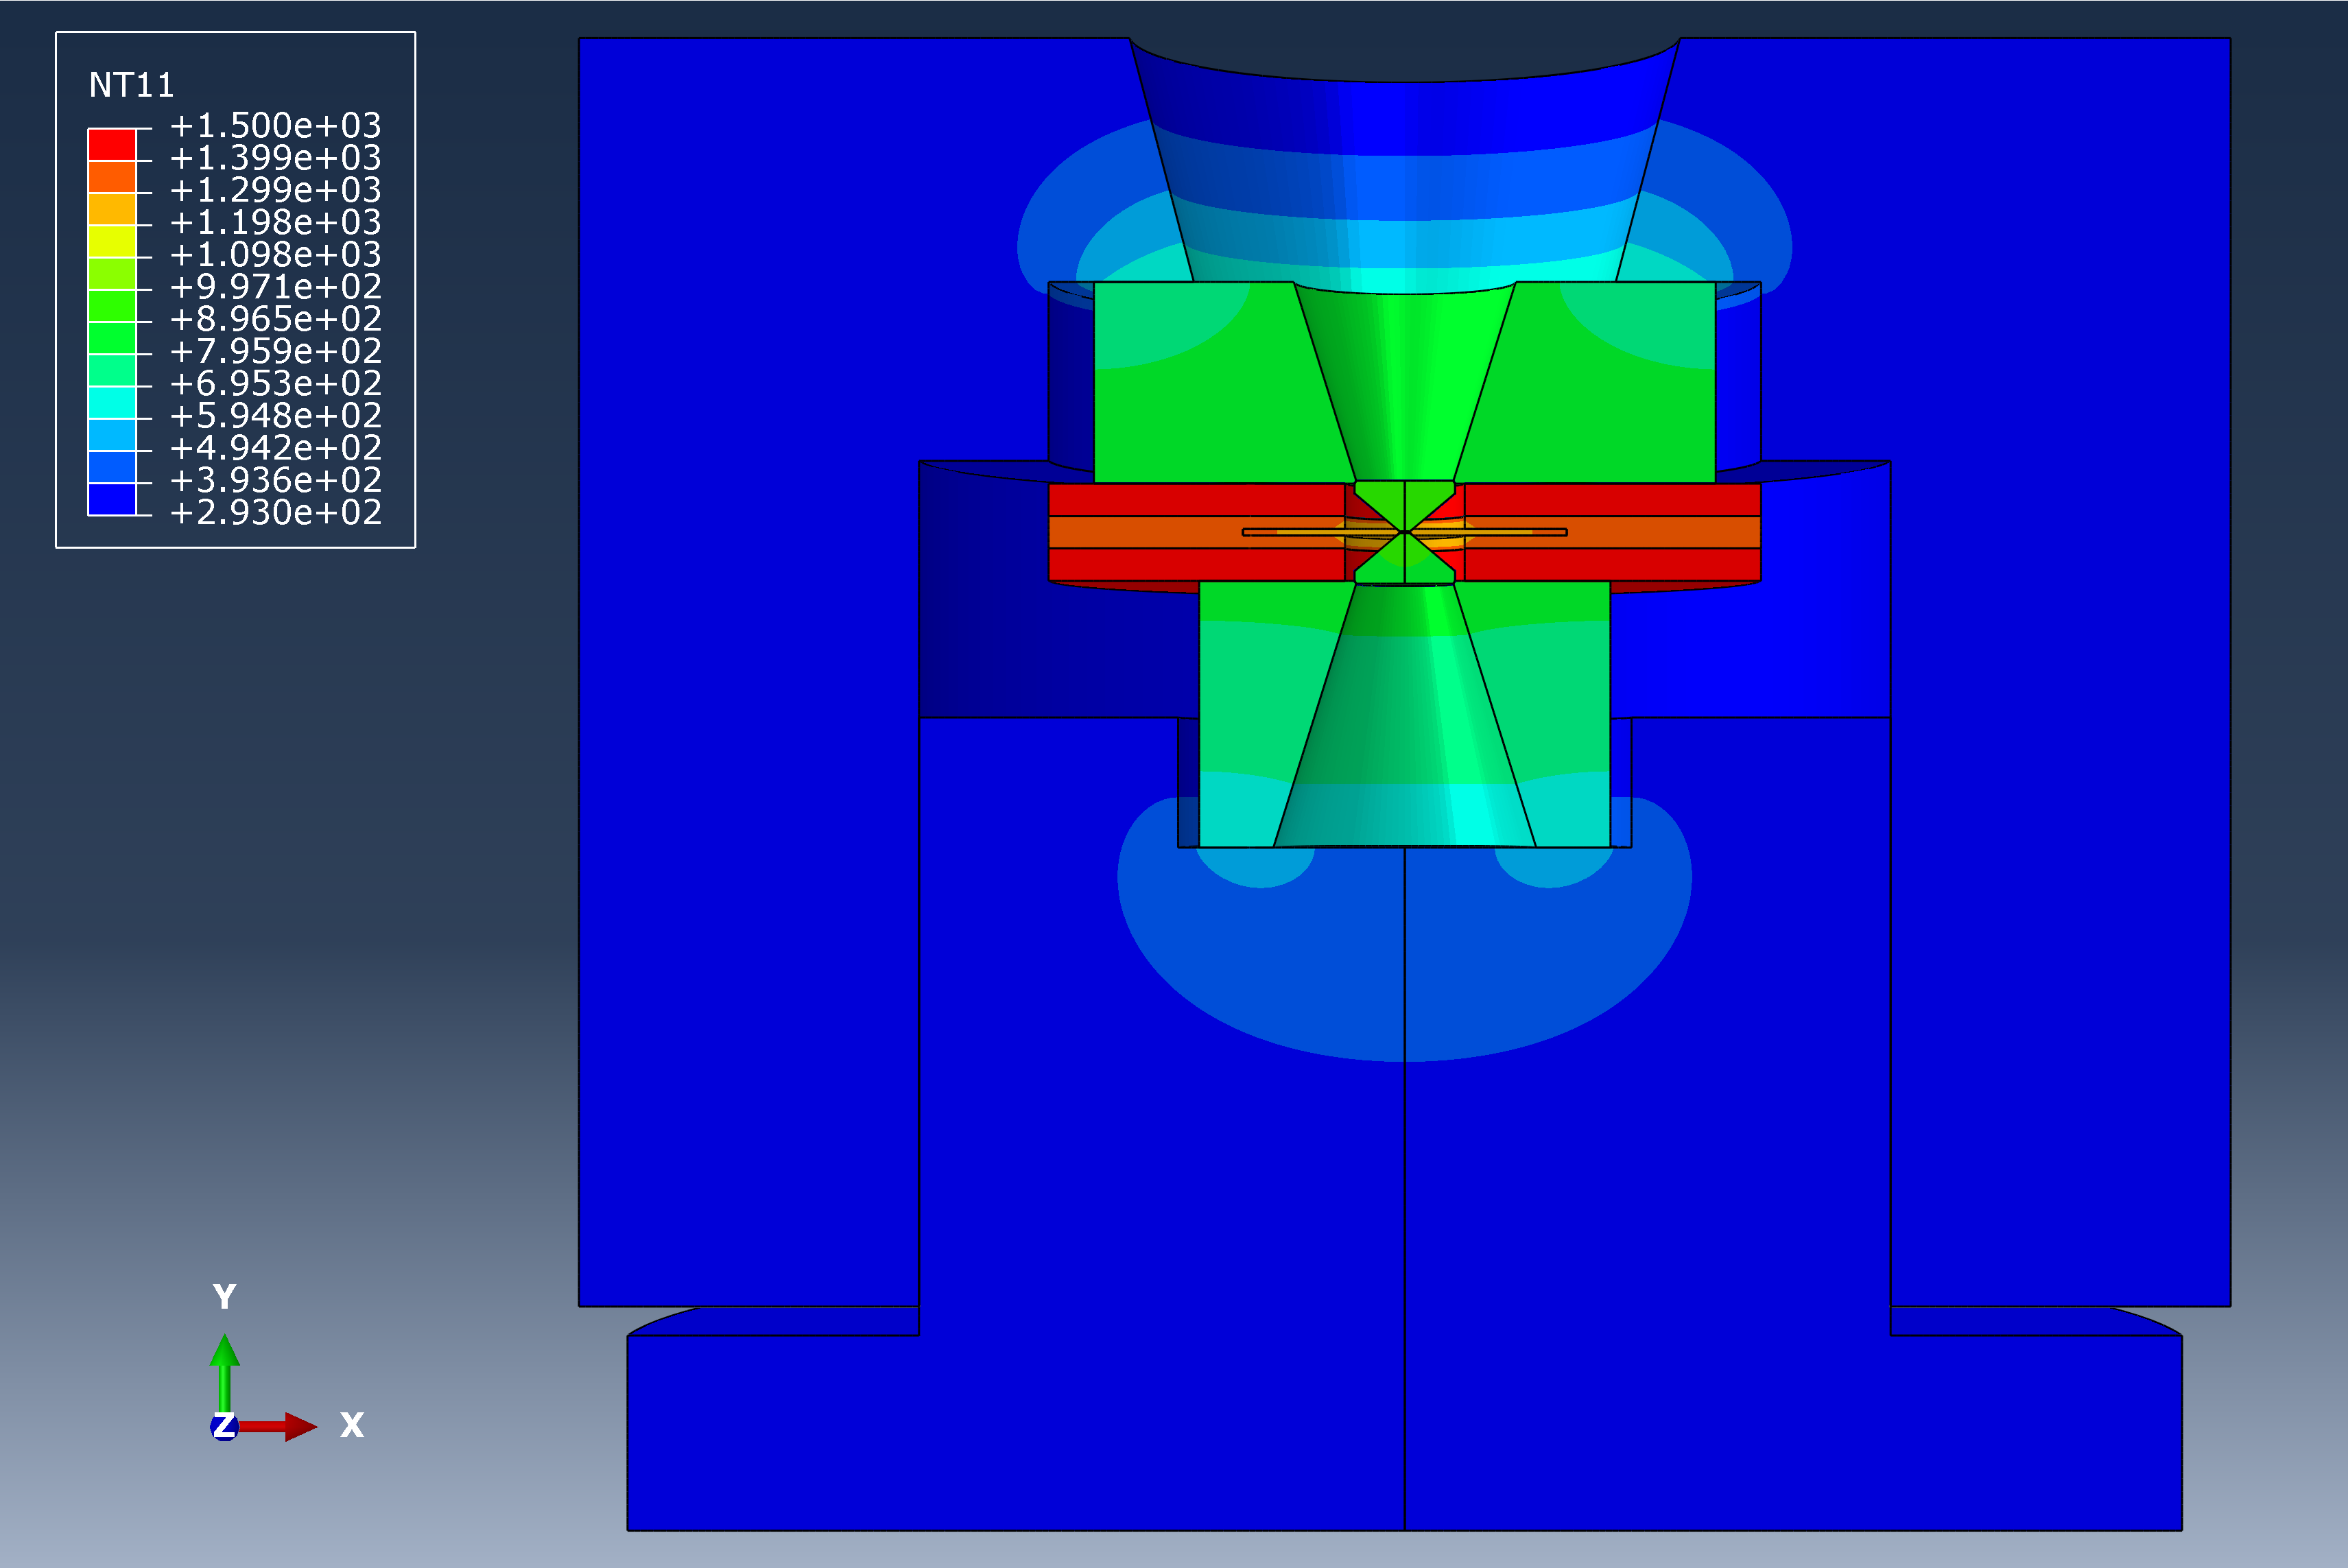Click darkest blue band at legend bottom
This screenshot has height=1568, width=2348.
point(111,499)
